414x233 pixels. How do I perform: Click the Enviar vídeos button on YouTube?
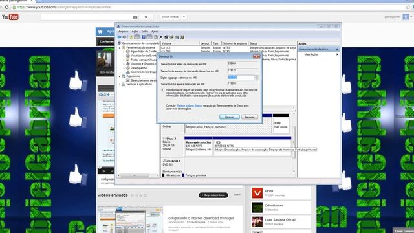[x=170, y=17]
